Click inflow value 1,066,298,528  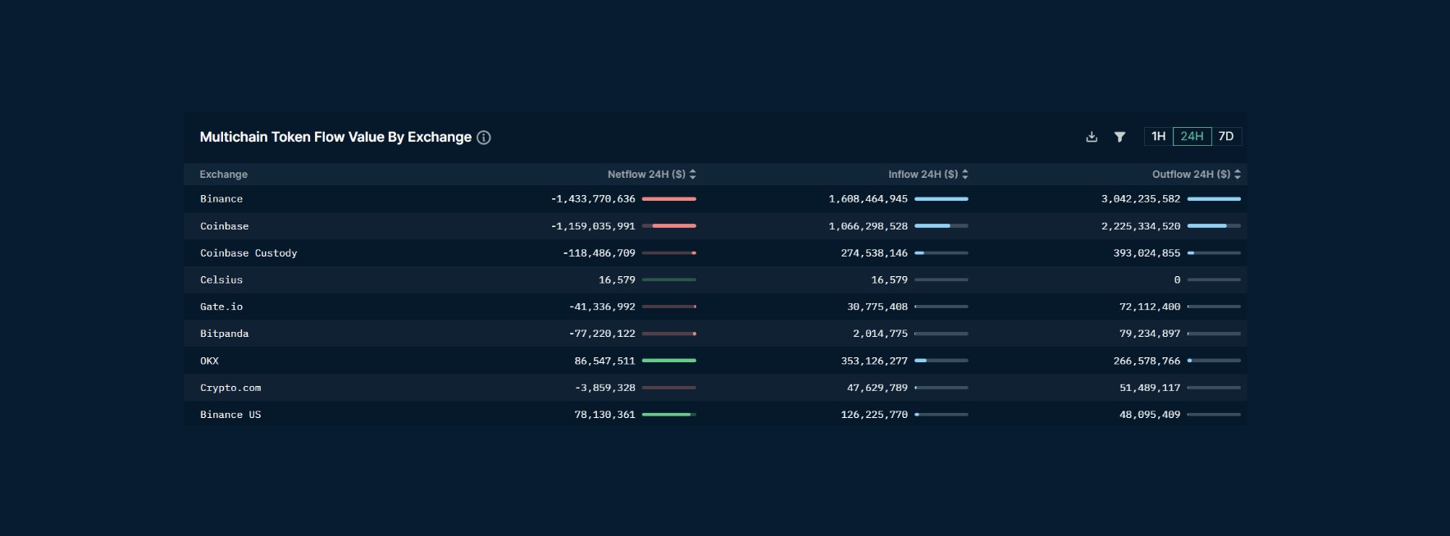[868, 226]
